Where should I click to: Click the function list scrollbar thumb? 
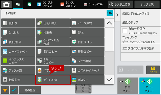pyautogui.click(x=109, y=40)
